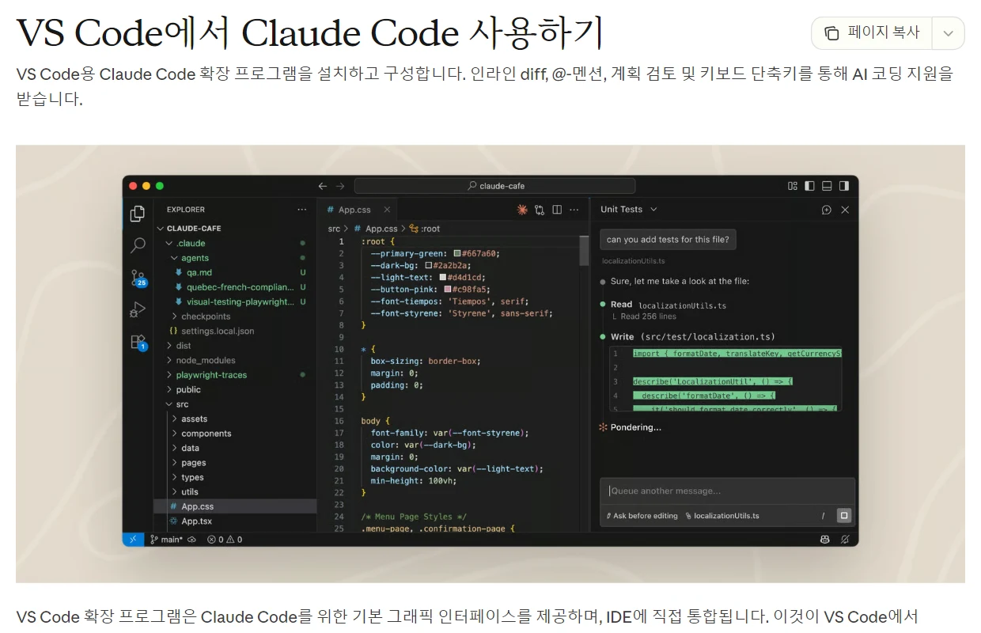Open the Run and Debug view

pos(138,310)
